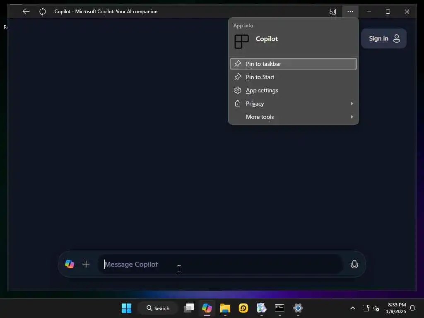This screenshot has height=318, width=424.
Task: Click the plus icon in message bar
Action: point(86,264)
